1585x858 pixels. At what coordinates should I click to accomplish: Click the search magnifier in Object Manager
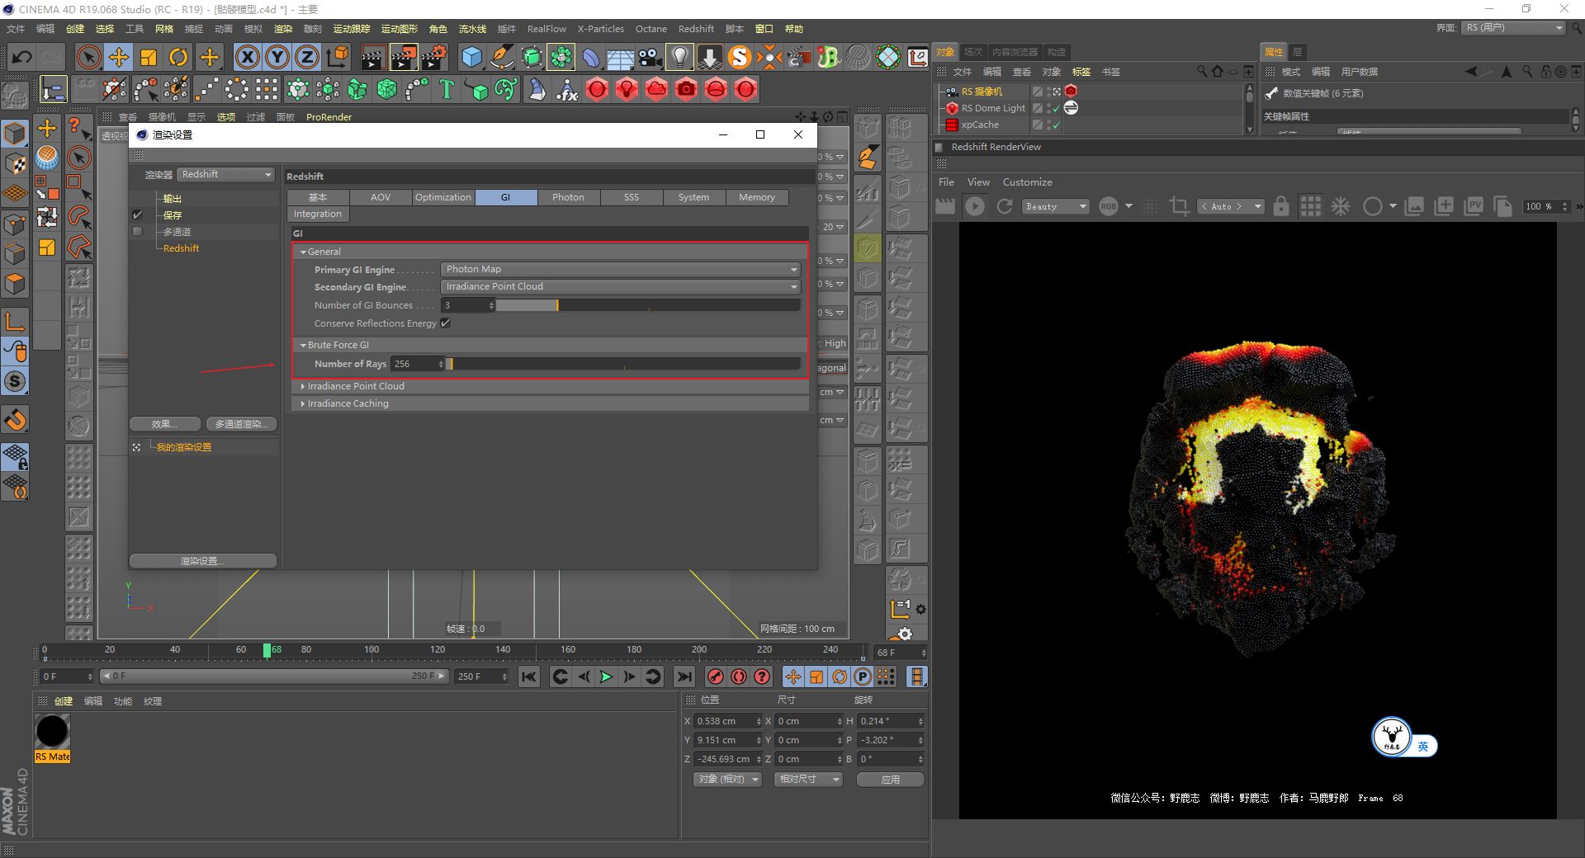(1202, 72)
